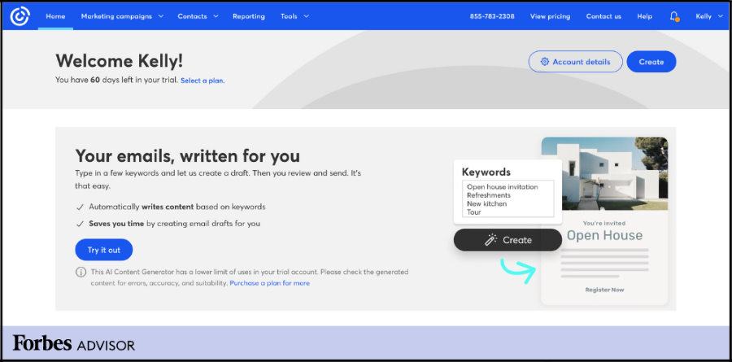This screenshot has width=732, height=362.
Task: Go to the Home tab
Action: [x=55, y=16]
